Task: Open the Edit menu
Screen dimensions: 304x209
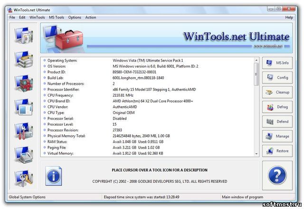Action: click(x=22, y=17)
